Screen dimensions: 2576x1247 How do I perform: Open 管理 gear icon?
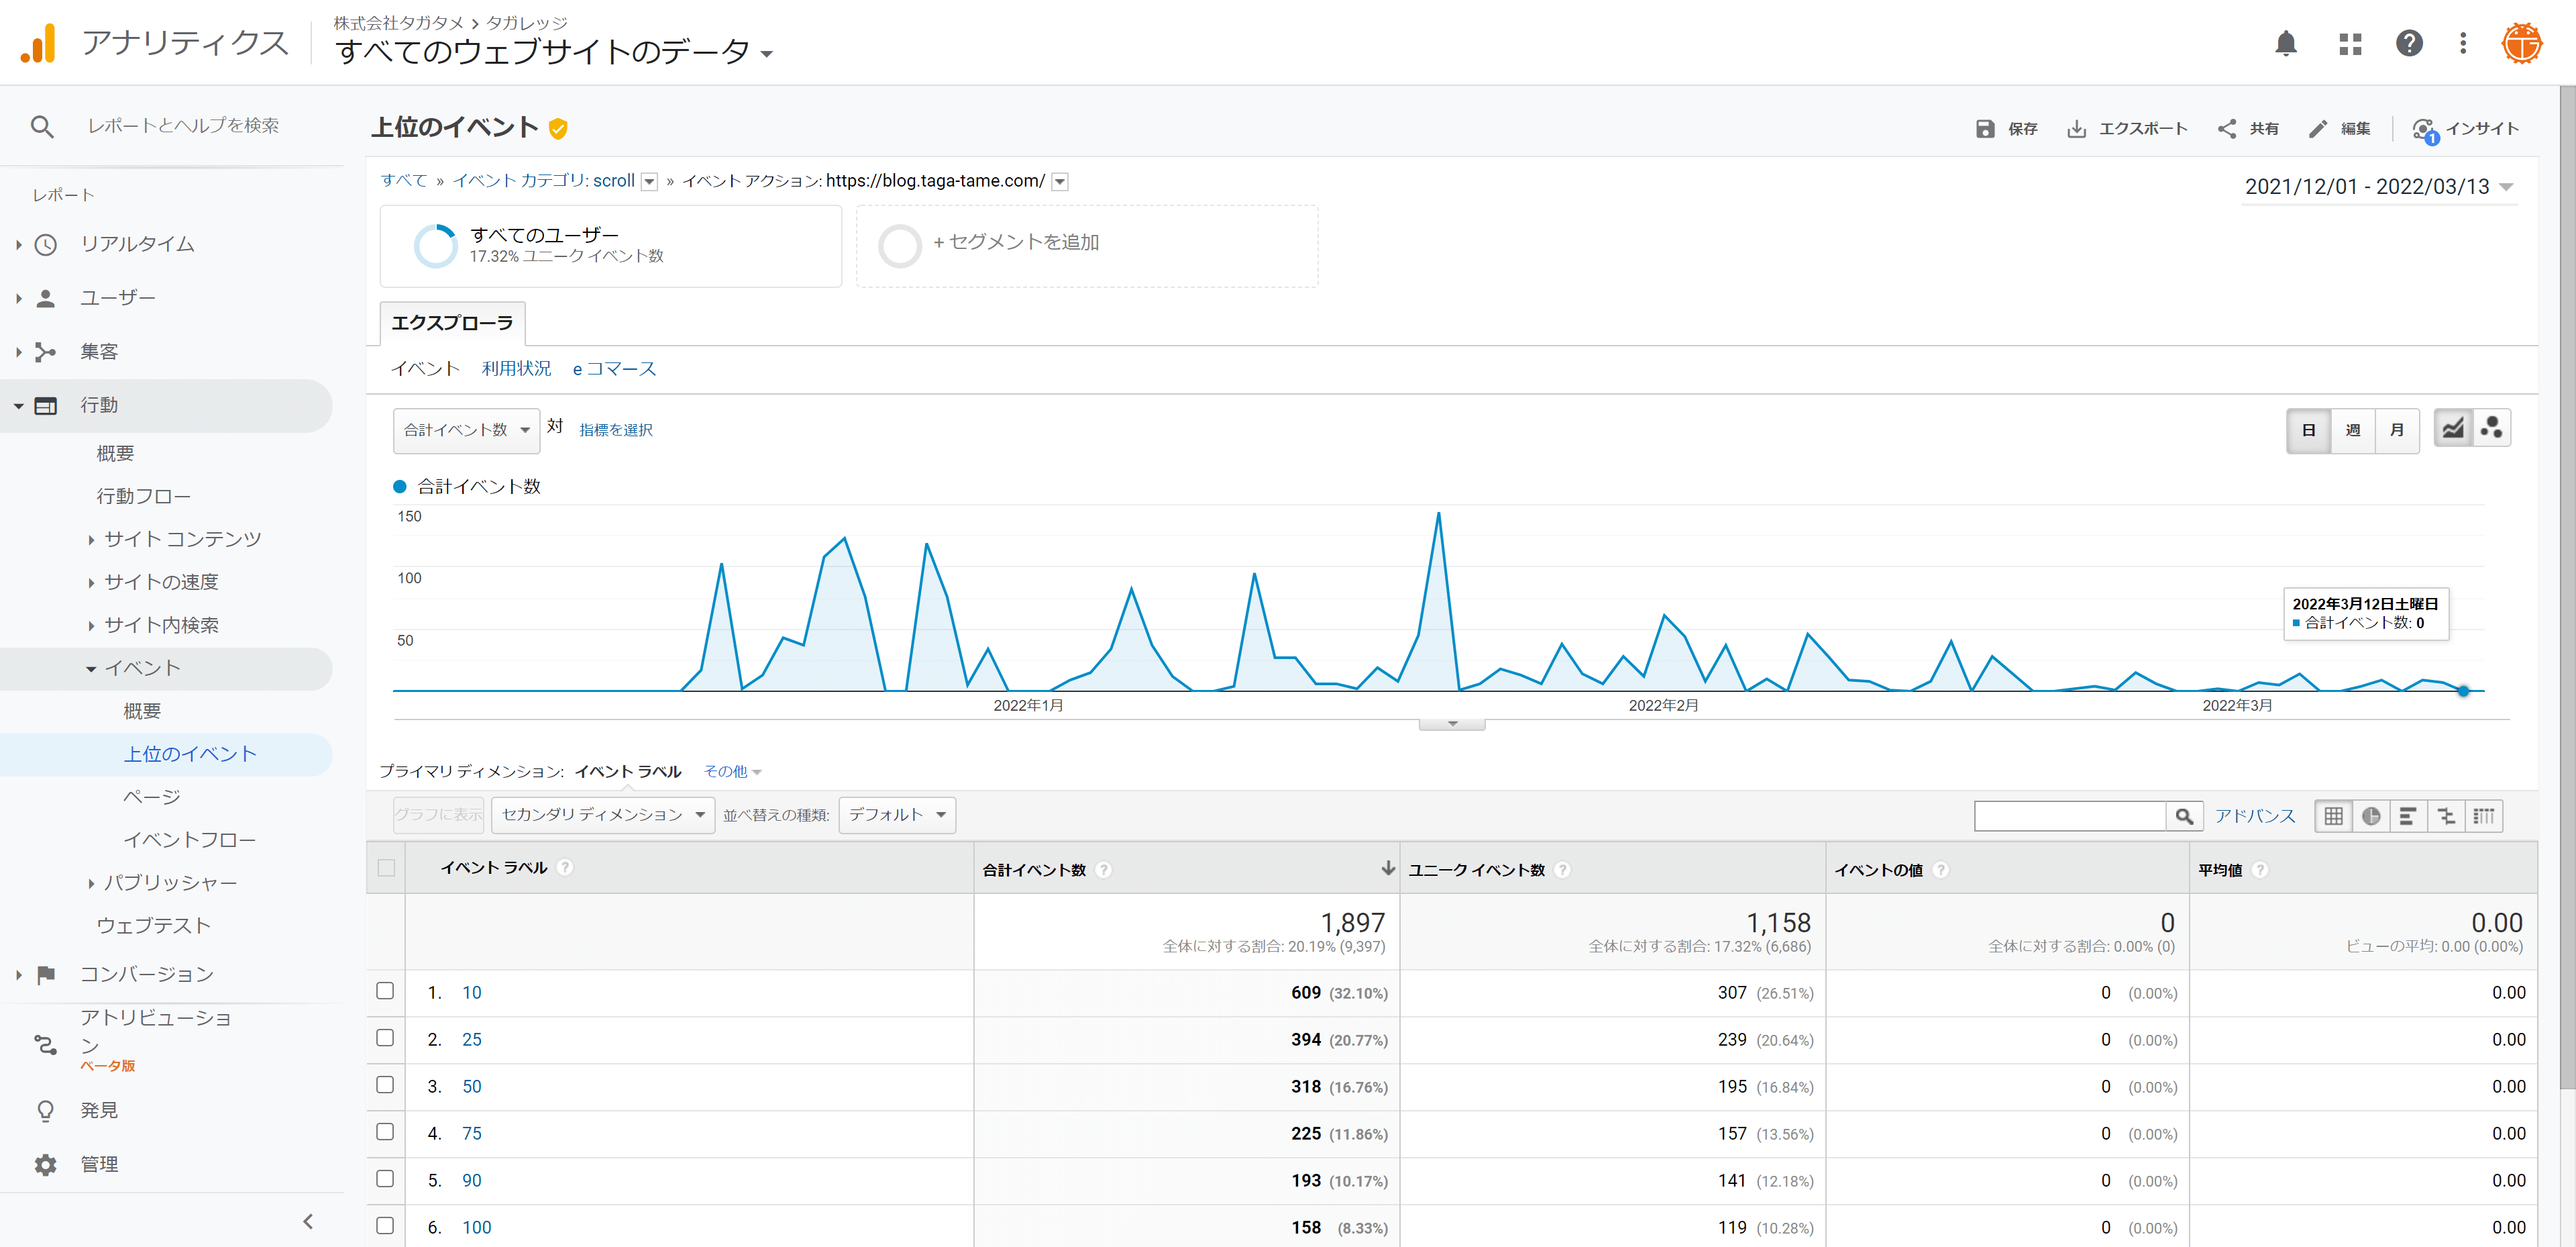coord(46,1165)
